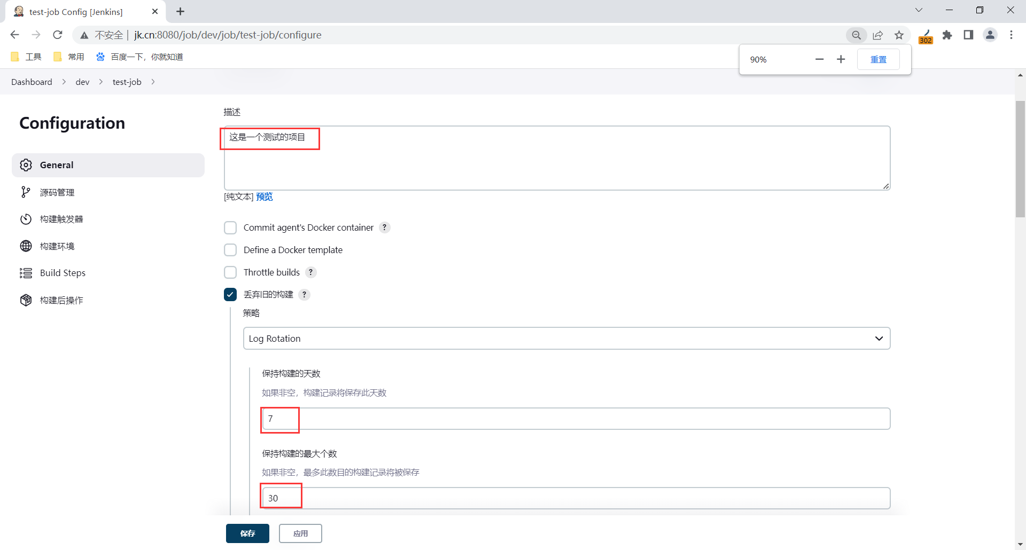Viewport: 1026px width, 550px height.
Task: Click the page vertical scrollbar thumb
Action: click(x=1021, y=159)
